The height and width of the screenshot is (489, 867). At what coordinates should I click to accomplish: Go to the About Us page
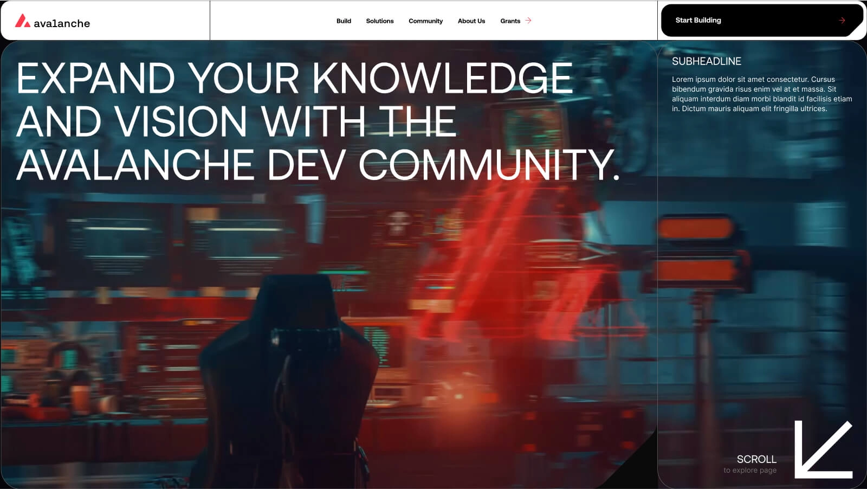click(471, 21)
